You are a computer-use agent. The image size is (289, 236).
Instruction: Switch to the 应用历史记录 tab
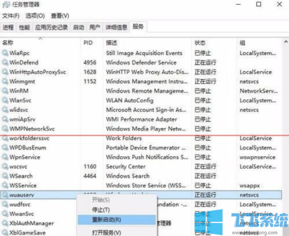pyautogui.click(x=52, y=27)
